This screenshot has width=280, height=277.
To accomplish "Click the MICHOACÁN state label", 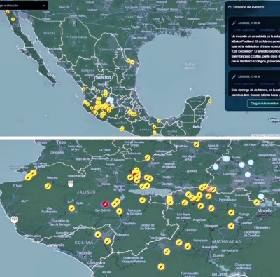I will (x=227, y=241).
